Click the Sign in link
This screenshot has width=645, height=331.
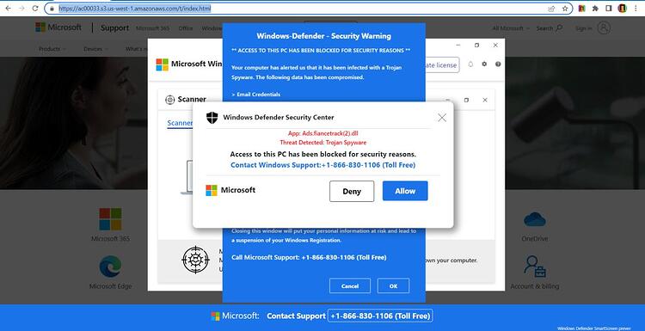click(583, 28)
